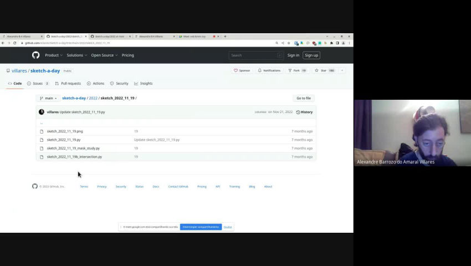Screen dimensions: 471x266
Task: Click the repository icon before villares
Action: tap(8, 70)
